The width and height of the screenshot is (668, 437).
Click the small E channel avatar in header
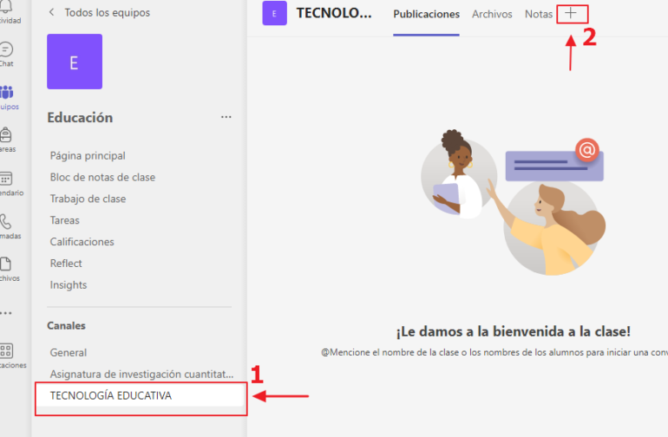pyautogui.click(x=274, y=13)
